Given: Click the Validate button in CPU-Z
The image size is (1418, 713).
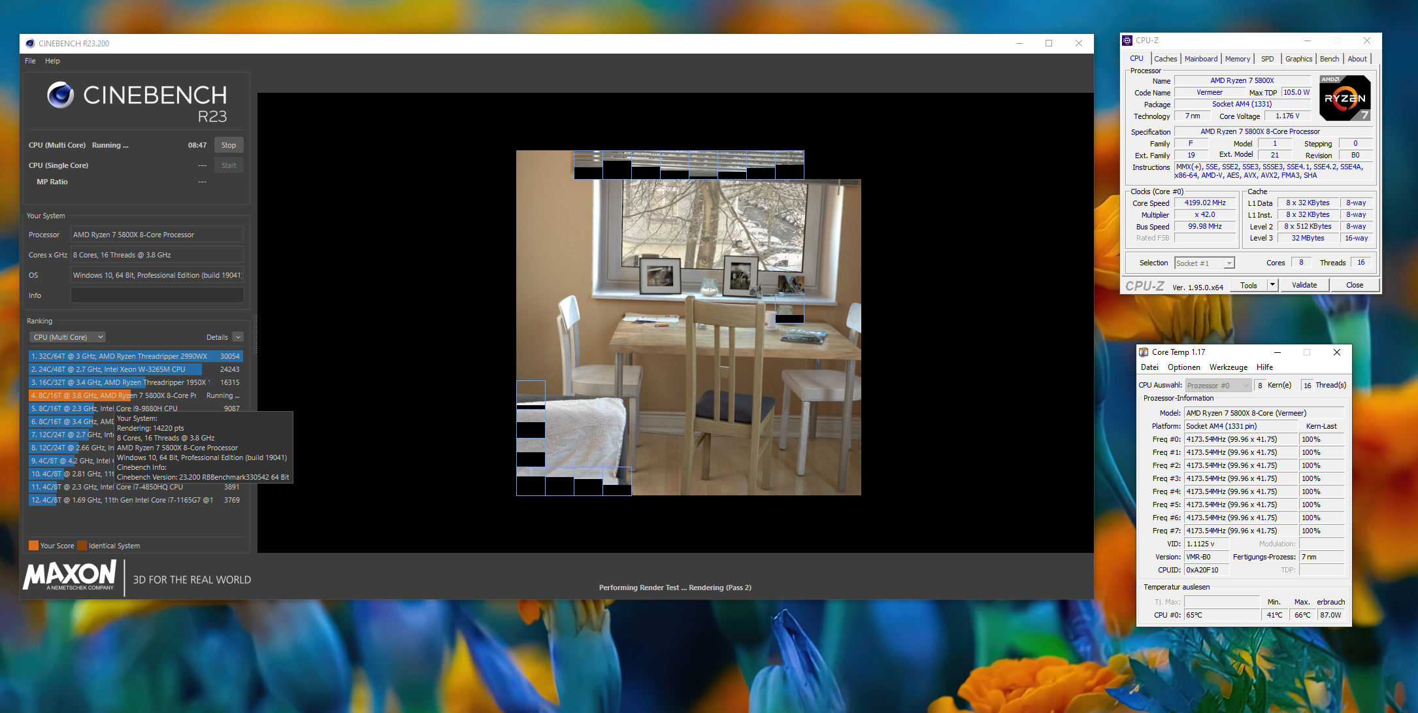Looking at the screenshot, I should (x=1304, y=285).
